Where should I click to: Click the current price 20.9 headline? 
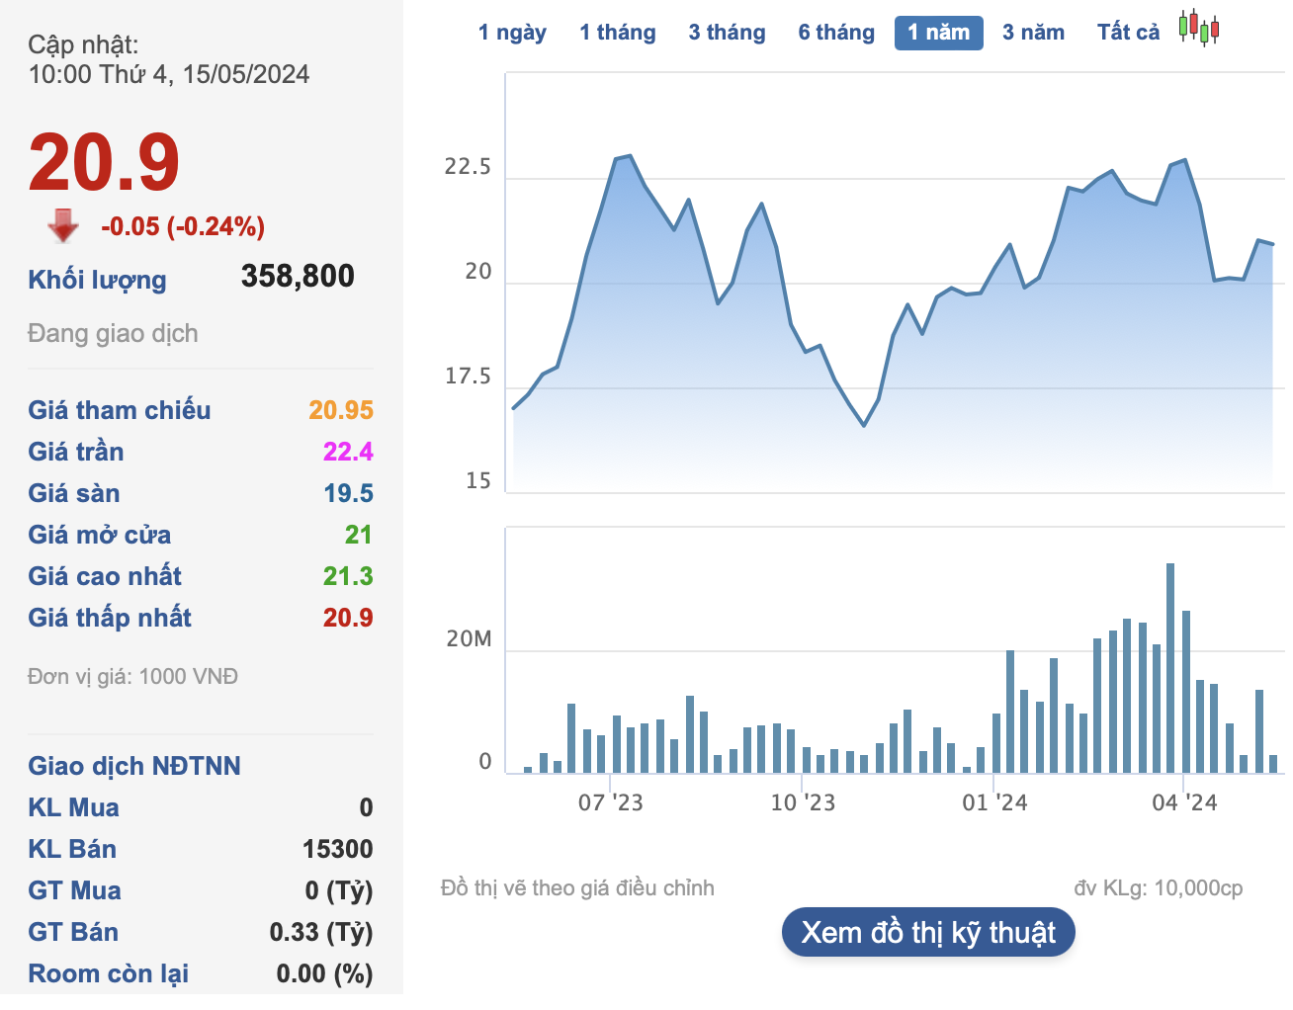(x=104, y=162)
